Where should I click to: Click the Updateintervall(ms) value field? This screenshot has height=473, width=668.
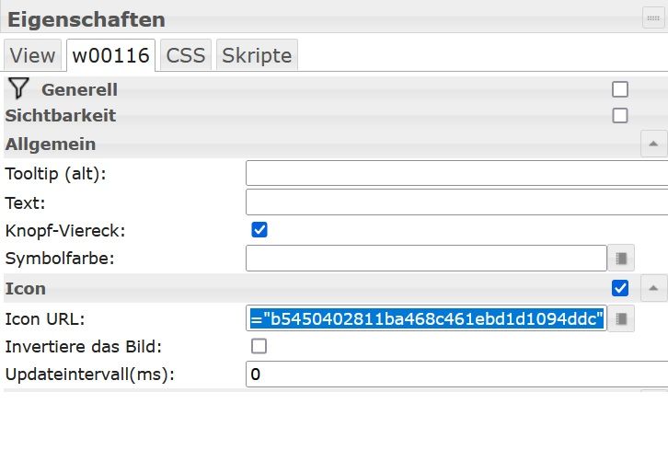click(x=456, y=375)
